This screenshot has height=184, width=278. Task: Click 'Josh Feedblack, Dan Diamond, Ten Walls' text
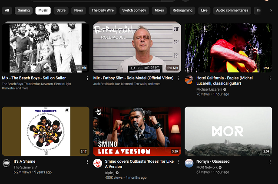click(127, 84)
